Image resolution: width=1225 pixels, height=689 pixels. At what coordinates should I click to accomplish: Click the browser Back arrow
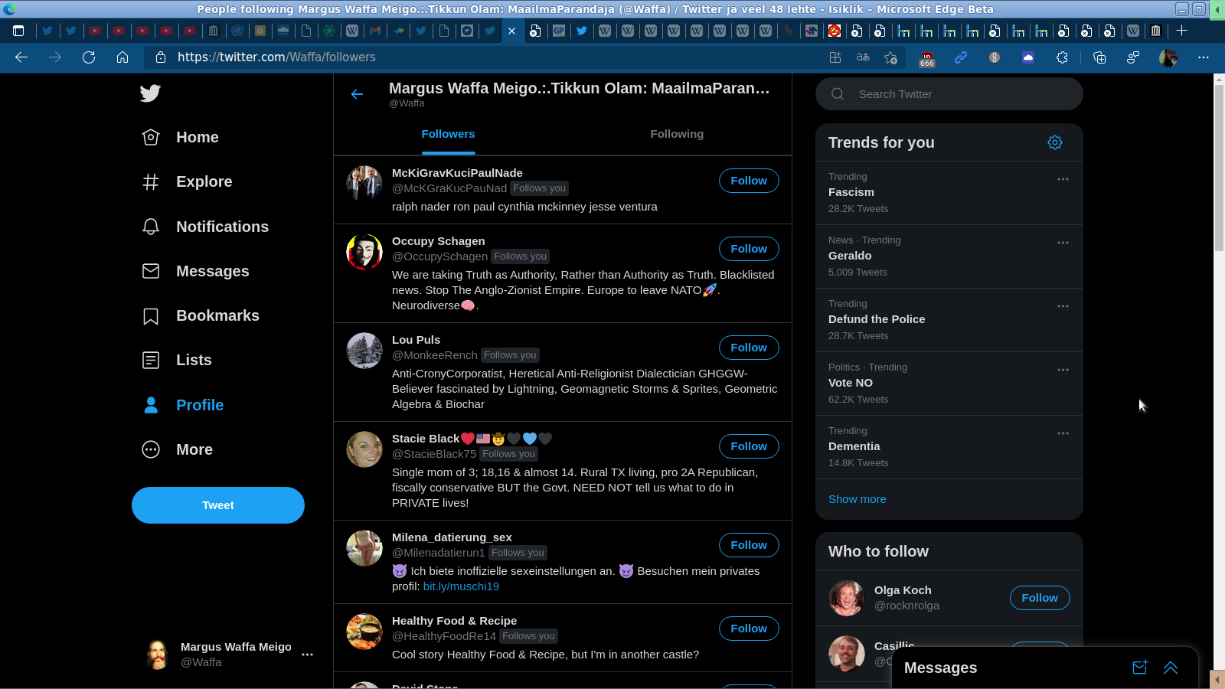(x=21, y=57)
